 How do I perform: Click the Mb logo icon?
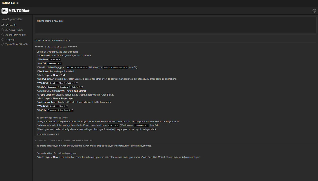click(x=5, y=11)
